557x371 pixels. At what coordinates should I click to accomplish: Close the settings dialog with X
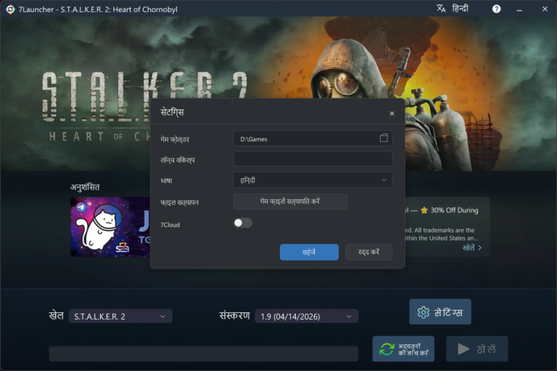(x=392, y=114)
